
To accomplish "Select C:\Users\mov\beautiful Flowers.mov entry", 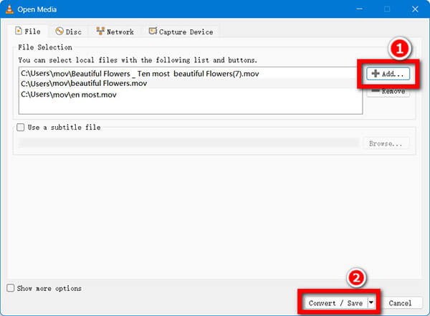I will point(191,83).
